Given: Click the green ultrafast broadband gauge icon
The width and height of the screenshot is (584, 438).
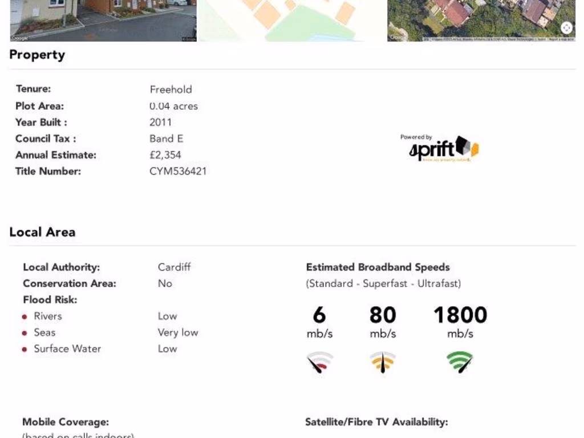Looking at the screenshot, I should click(x=460, y=362).
